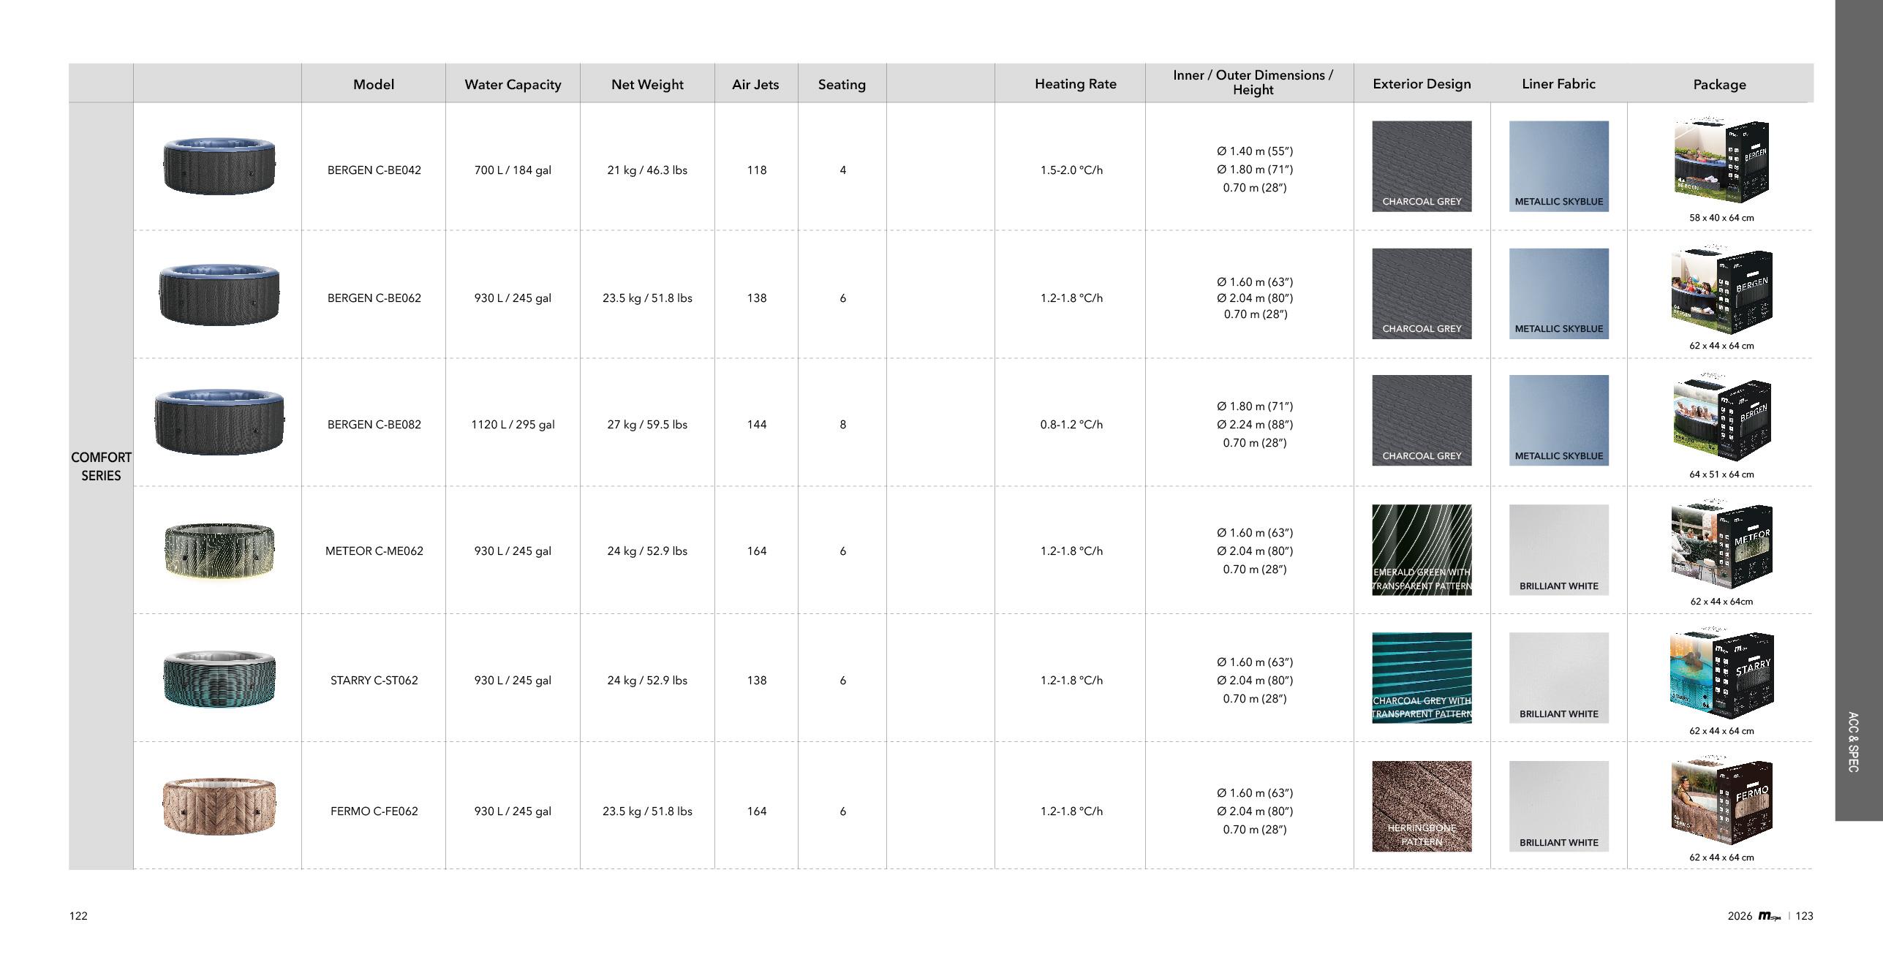Click the FERMO package box image
The image size is (1883, 954).
coord(1721,802)
